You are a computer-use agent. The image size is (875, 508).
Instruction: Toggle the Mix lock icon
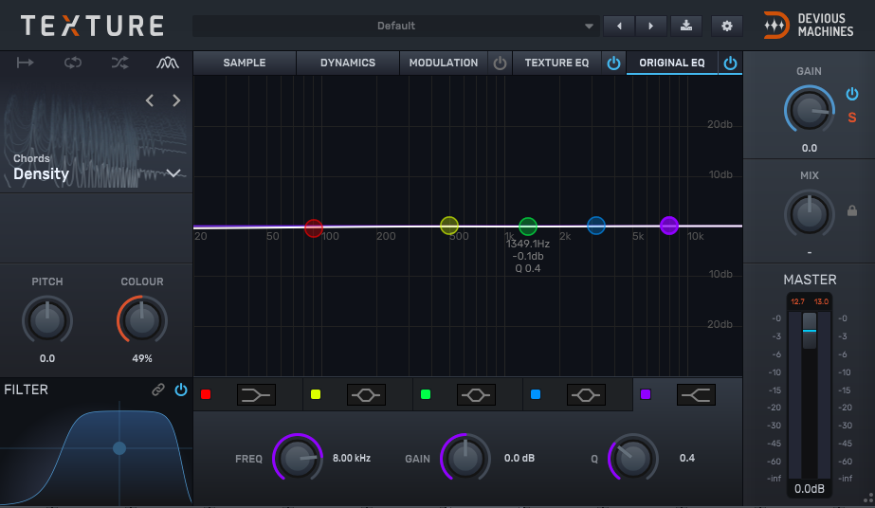coord(852,210)
